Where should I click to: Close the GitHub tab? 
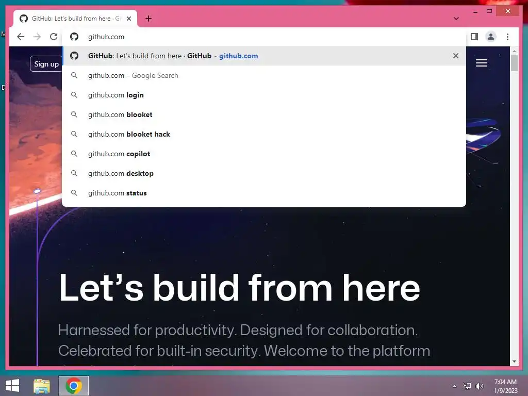pyautogui.click(x=128, y=19)
